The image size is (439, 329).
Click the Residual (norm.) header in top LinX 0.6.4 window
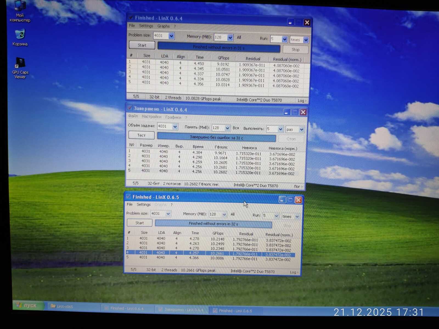point(287,59)
